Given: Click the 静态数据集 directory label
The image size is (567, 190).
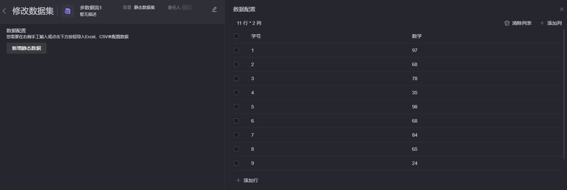Looking at the screenshot, I should pyautogui.click(x=144, y=7).
